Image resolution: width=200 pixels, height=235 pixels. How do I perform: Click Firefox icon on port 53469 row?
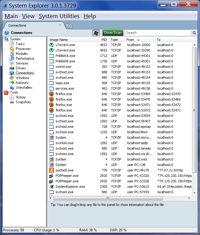[x=52, y=94]
